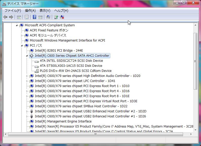Select PLDS DVD+-RW DH-24ACS SCSI CdRom Device
Image resolution: width=201 pixels, height=146 pixels.
(x=76, y=71)
